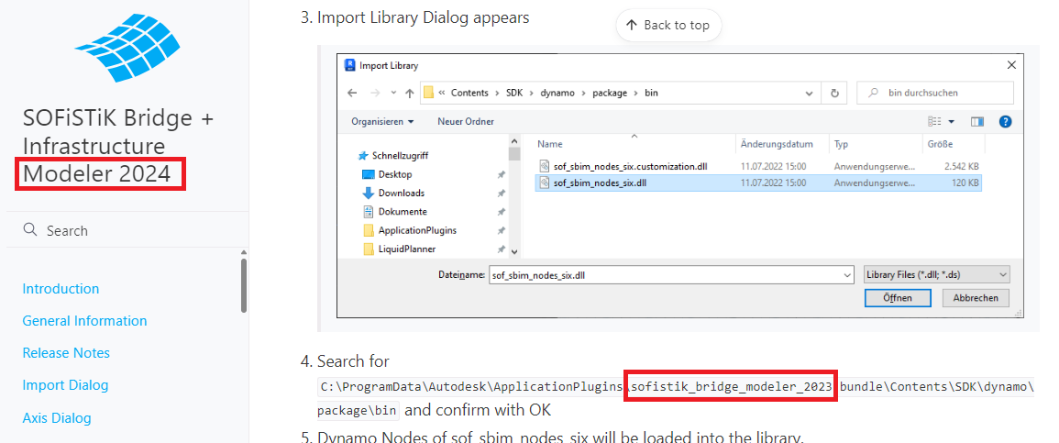Expand the address bar path history dropdown
The width and height of the screenshot is (1059, 443).
pos(810,93)
